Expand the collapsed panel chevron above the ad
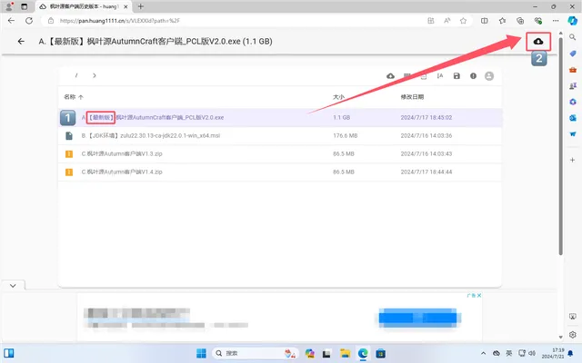 click(x=13, y=286)
